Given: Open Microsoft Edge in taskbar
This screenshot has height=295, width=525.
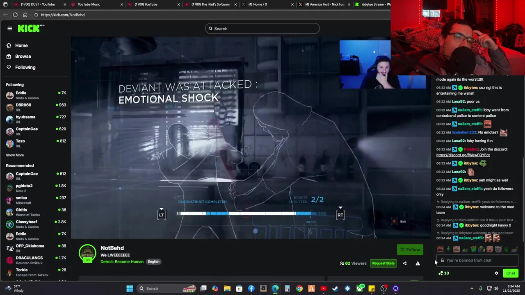Looking at the screenshot, I should point(275,288).
